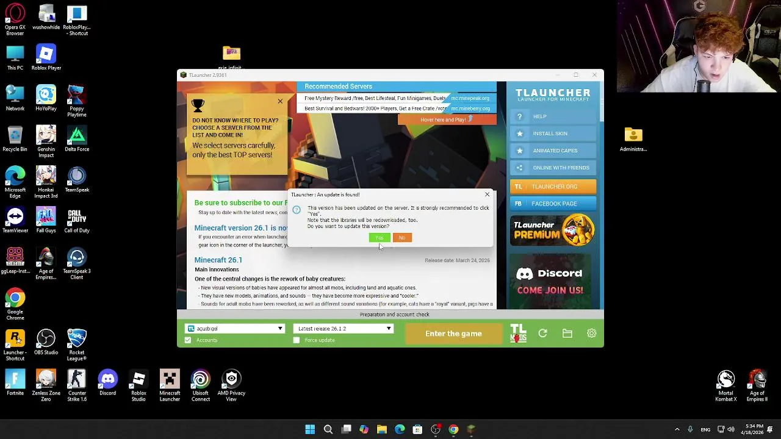This screenshot has height=439, width=781.
Task: Open Rocket League desktop icon
Action: point(77,345)
